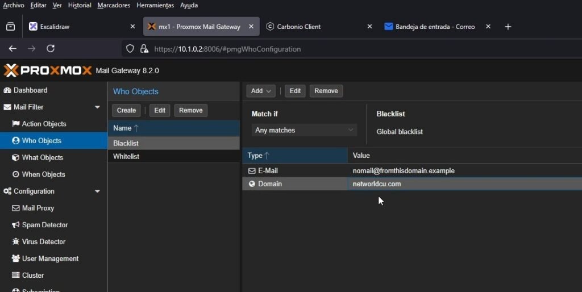Open What Objects page
Screen dimensions: 582x292
42,157
